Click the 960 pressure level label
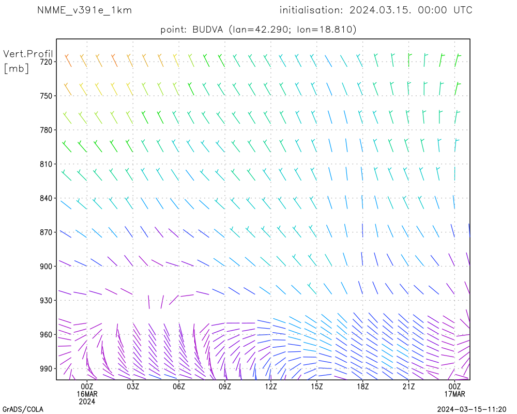The width and height of the screenshot is (517, 414). [x=46, y=335]
